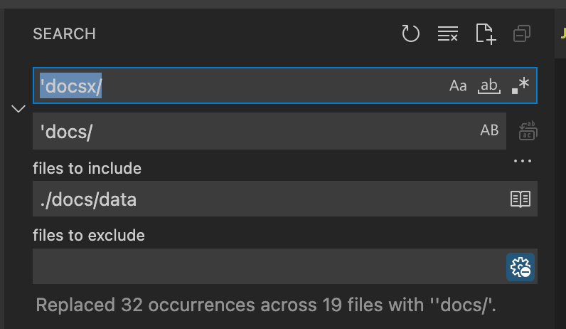Toggle search details with three-dots button
Viewport: 566px width, 329px height.
click(523, 162)
